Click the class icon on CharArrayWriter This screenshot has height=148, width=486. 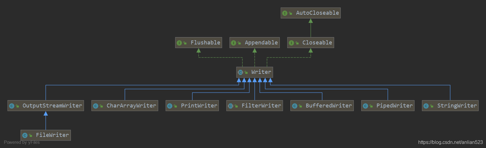[96, 106]
